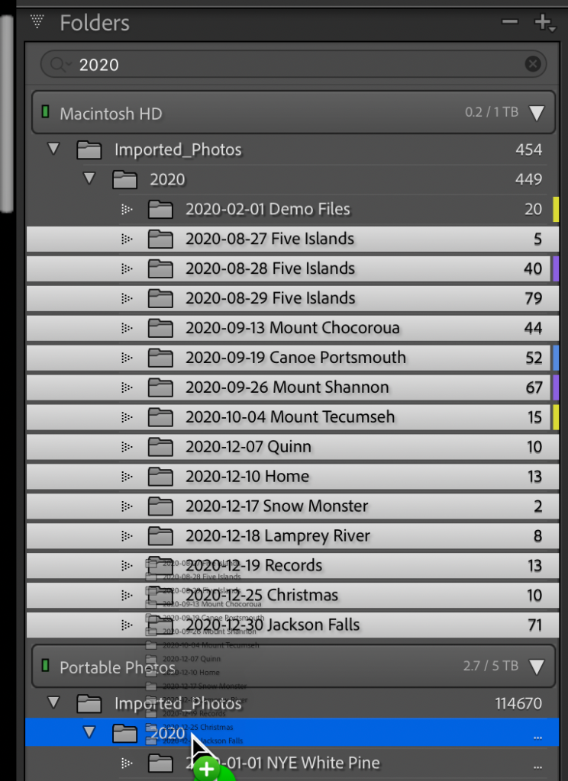Click the Macintosh HD green status indicator
The width and height of the screenshot is (568, 781).
45,113
